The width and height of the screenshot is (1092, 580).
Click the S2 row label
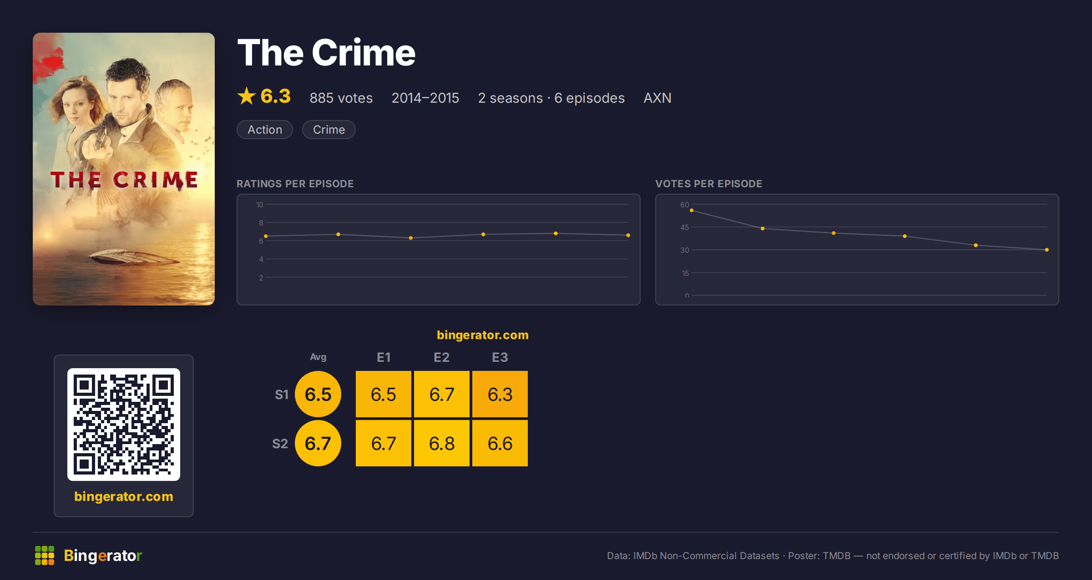280,444
